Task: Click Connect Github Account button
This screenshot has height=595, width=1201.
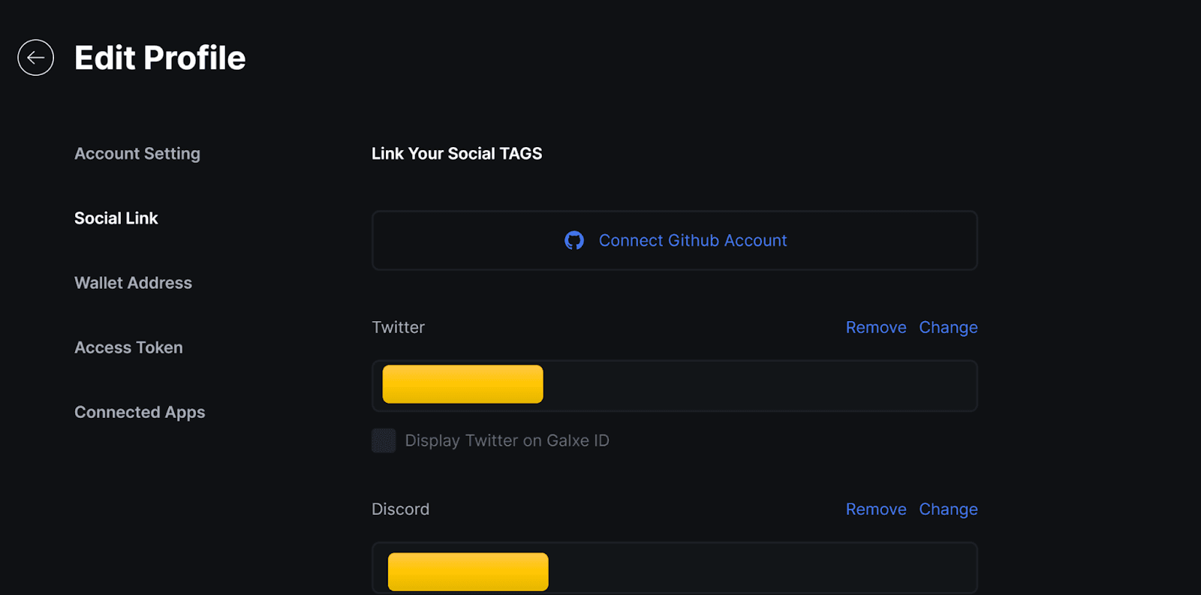Action: [x=675, y=240]
